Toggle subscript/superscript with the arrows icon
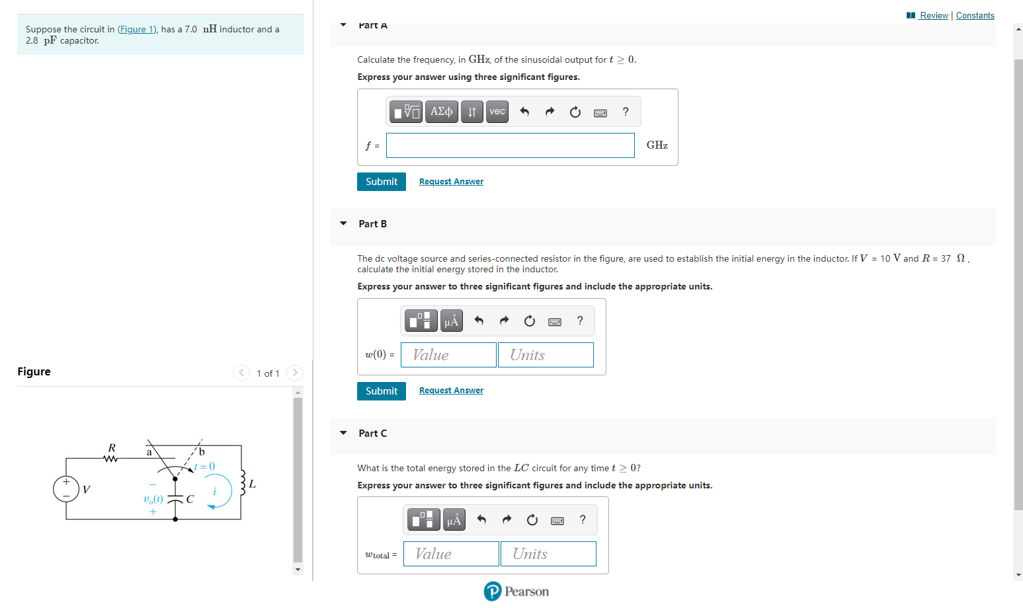Image resolution: width=1023 pixels, height=608 pixels. tap(471, 112)
